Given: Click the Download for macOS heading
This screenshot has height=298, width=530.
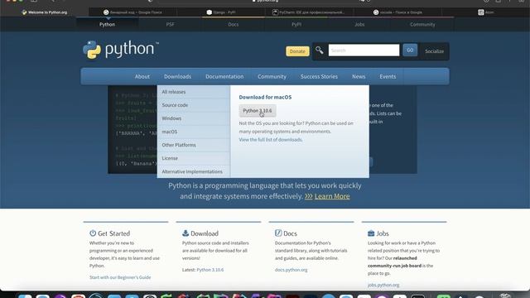Looking at the screenshot, I should pos(265,97).
